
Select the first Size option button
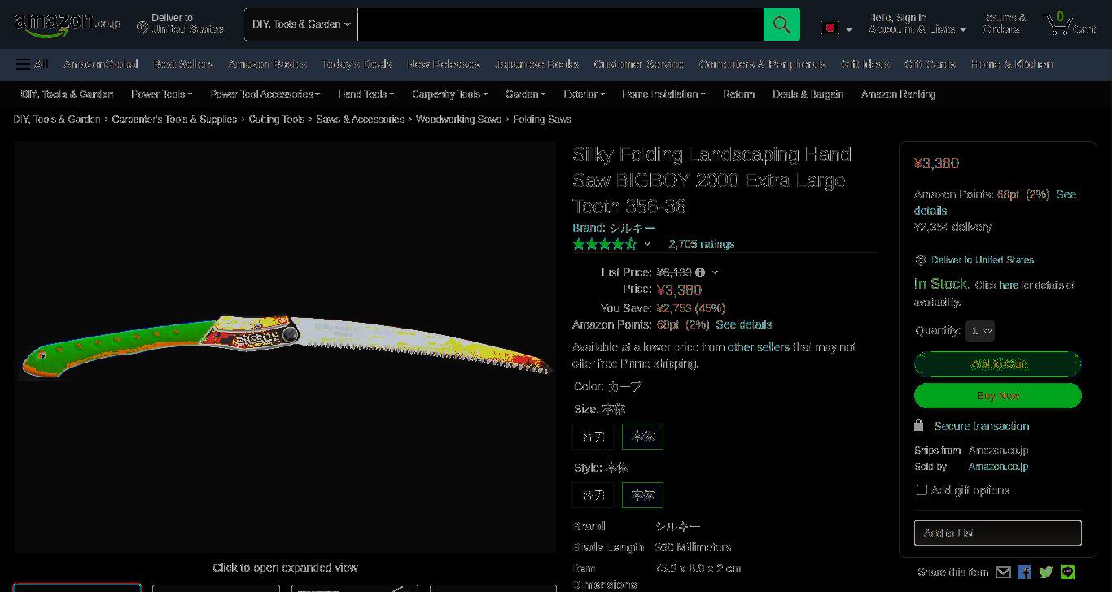tap(593, 437)
